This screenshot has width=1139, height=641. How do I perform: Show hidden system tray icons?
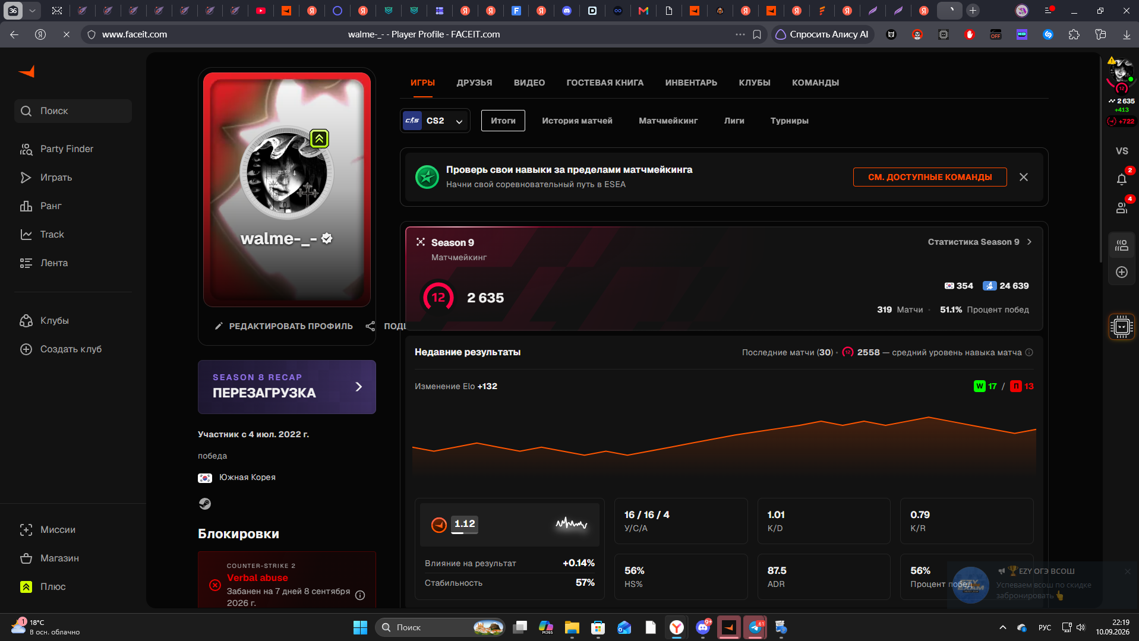(1003, 627)
